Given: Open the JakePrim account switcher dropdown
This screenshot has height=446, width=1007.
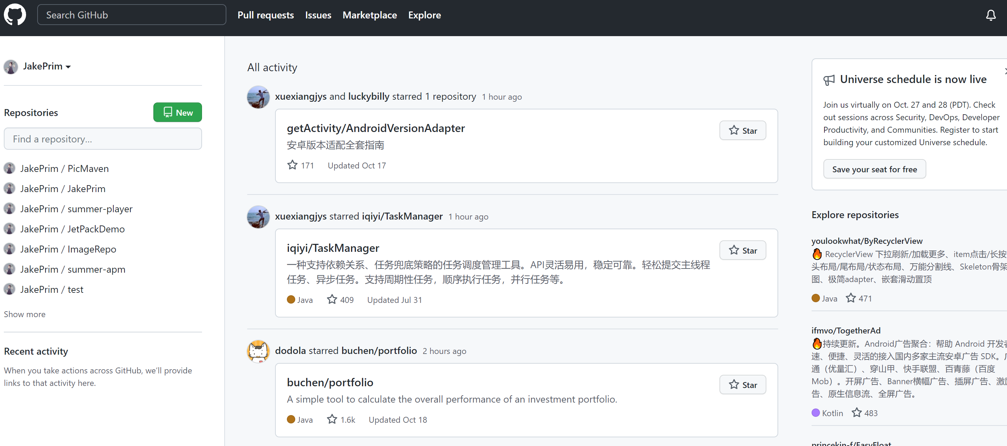Looking at the screenshot, I should (46, 66).
